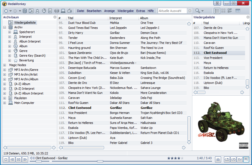Switch to album art with details view
This screenshot has height=165, width=252.
230,11
